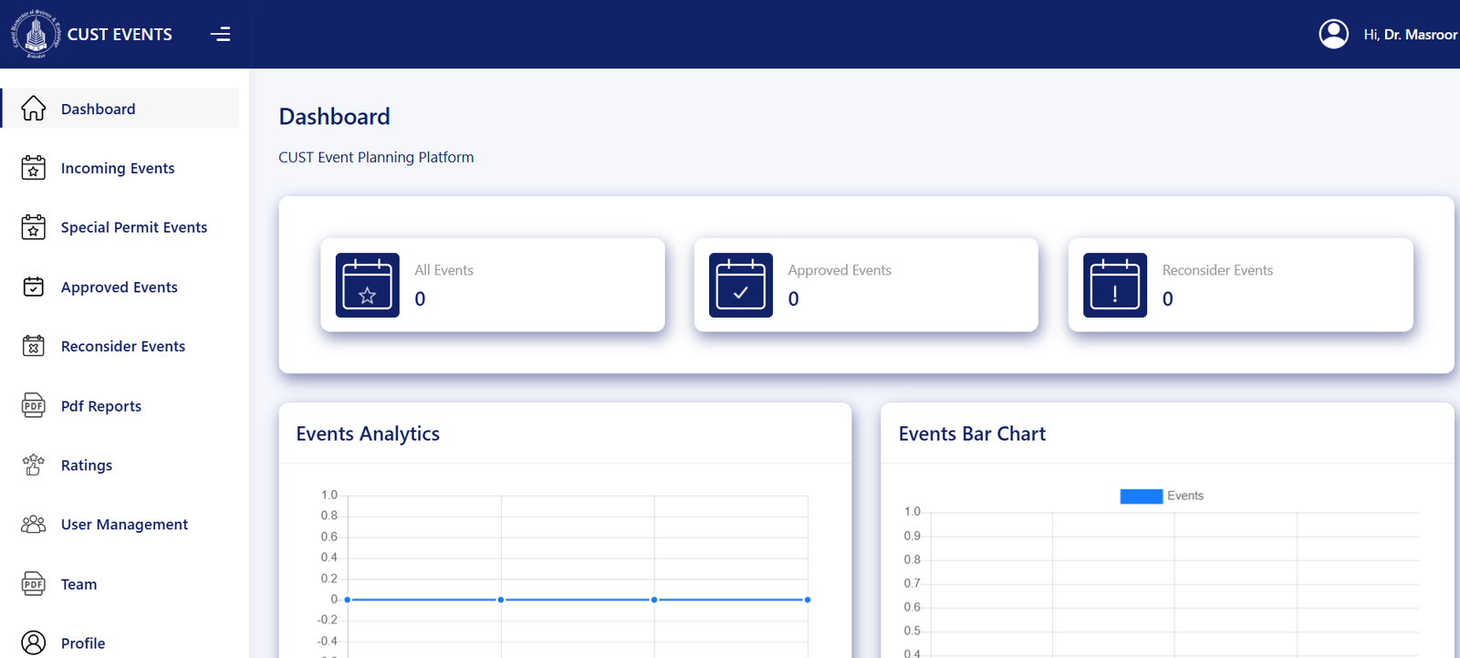The width and height of the screenshot is (1460, 658).
Task: Toggle the blue Events legend swatch
Action: [x=1141, y=496]
